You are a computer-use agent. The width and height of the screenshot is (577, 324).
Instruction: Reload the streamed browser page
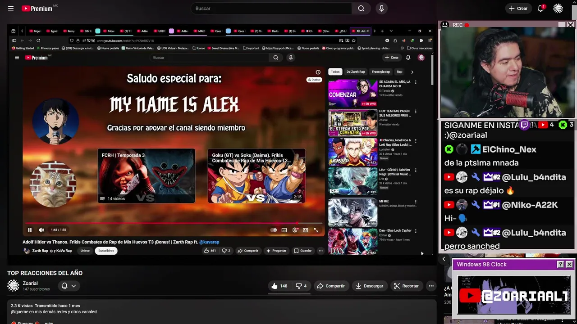pyautogui.click(x=38, y=40)
